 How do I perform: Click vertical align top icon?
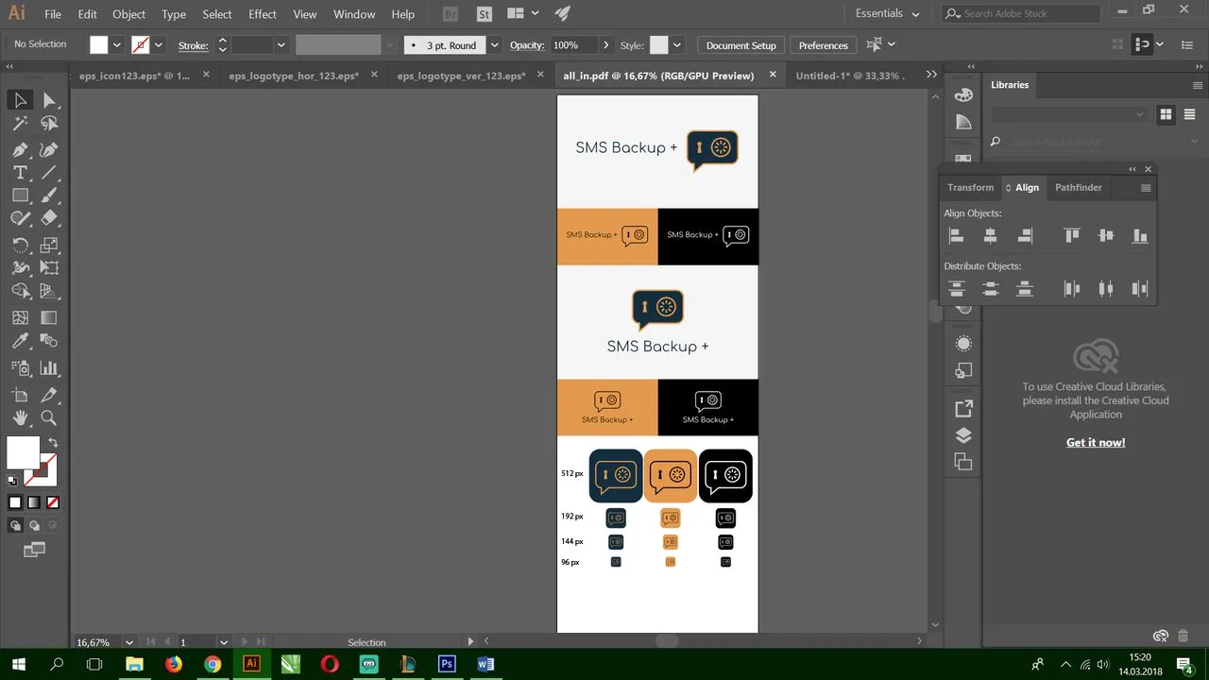coord(1071,236)
